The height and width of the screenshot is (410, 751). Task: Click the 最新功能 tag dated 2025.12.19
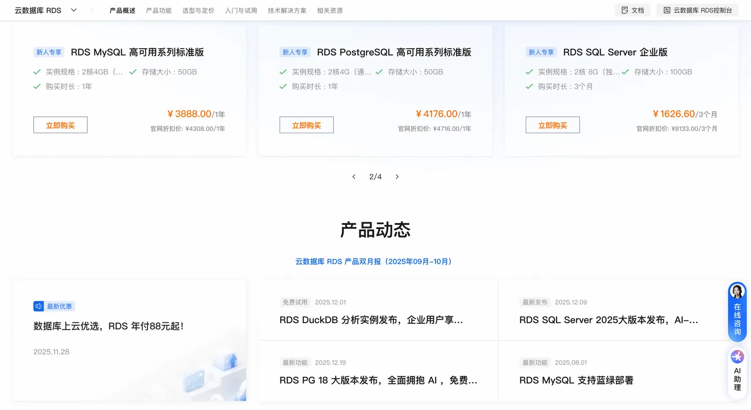tap(295, 363)
